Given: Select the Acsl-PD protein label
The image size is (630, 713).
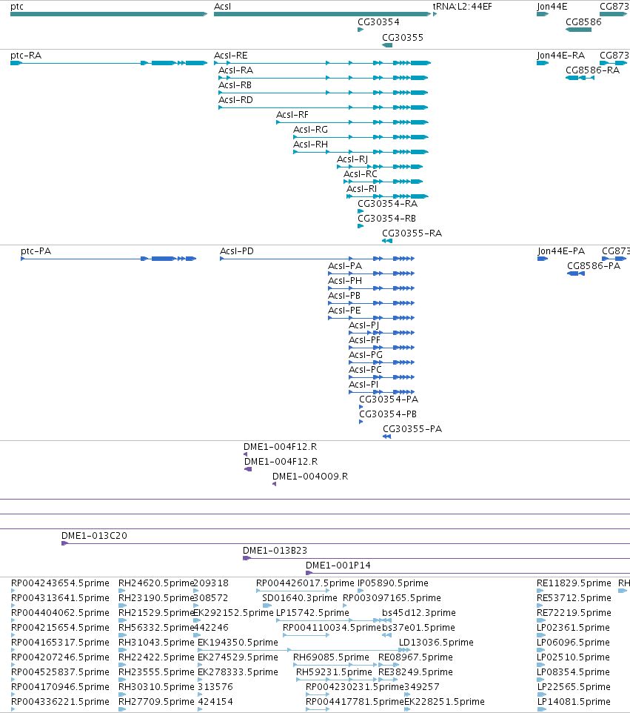Looking at the screenshot, I should coord(237,251).
